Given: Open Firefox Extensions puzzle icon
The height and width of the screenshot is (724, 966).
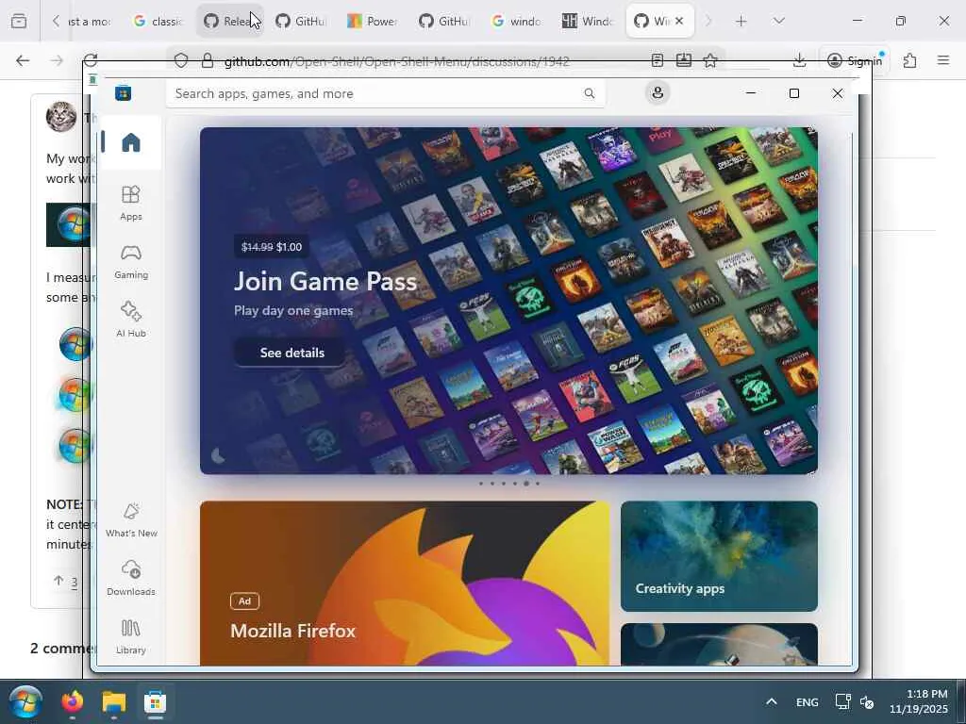Looking at the screenshot, I should 909,60.
